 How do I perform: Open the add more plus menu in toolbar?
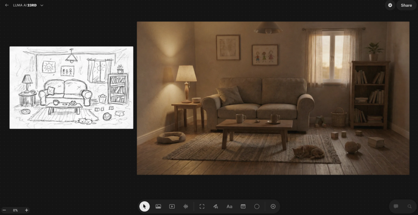coord(273,206)
